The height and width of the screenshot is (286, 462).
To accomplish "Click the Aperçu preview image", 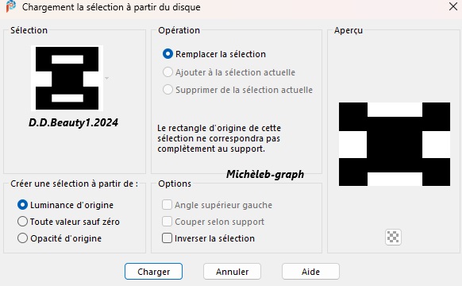I will click(395, 144).
